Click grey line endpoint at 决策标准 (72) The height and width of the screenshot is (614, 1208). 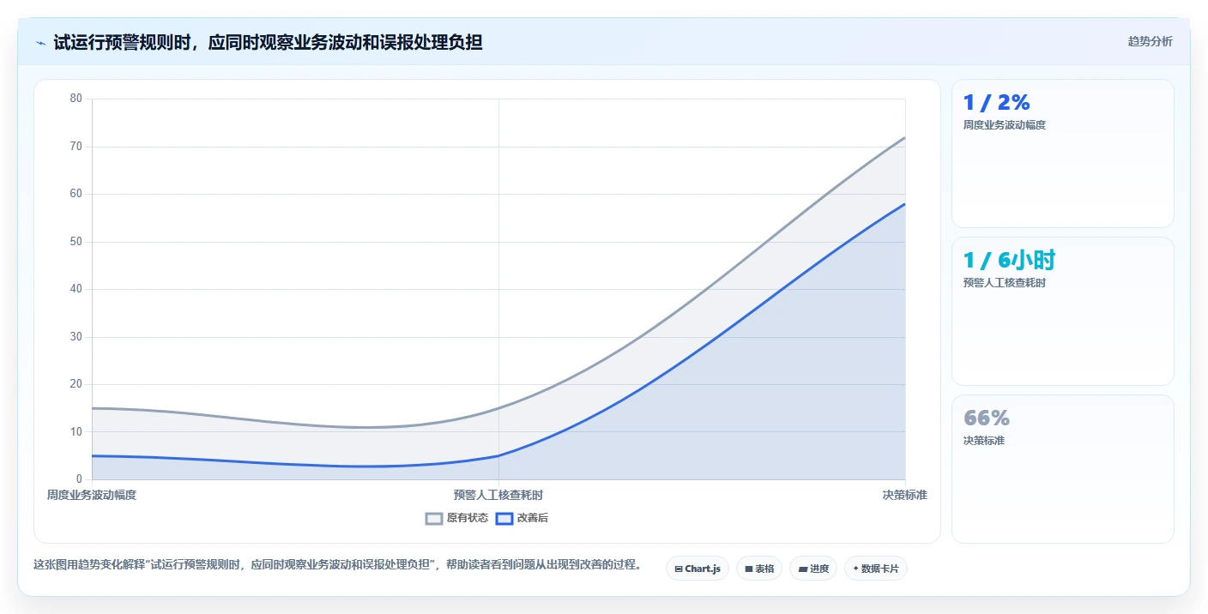click(x=905, y=137)
